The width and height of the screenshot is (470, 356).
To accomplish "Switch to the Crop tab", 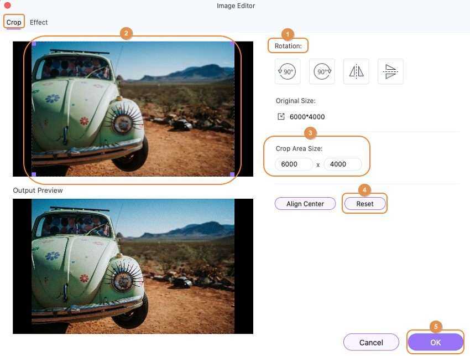I will [x=14, y=22].
